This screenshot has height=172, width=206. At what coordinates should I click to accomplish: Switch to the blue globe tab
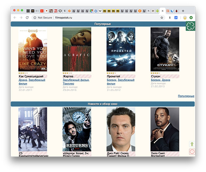coord(172,11)
